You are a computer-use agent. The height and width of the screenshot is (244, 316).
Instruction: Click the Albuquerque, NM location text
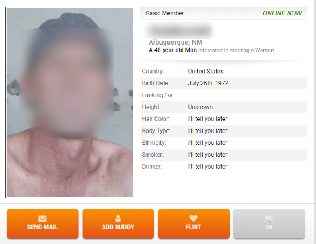click(176, 42)
